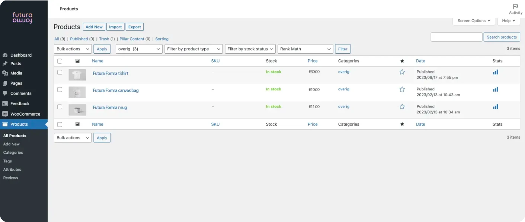Open stats chart for Futura Forma t'shirt
The image size is (525, 222).
pyautogui.click(x=495, y=72)
